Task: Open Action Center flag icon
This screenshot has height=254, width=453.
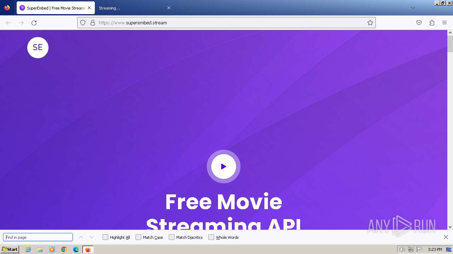Action: point(419,249)
